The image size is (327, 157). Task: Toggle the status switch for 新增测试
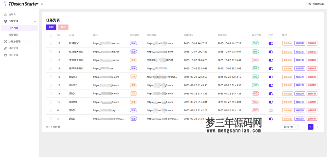tap(271, 43)
